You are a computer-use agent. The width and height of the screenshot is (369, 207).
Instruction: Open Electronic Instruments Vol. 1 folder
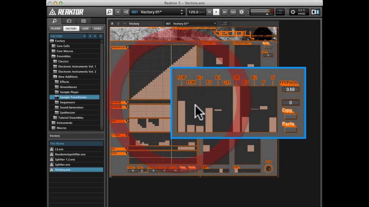77,66
